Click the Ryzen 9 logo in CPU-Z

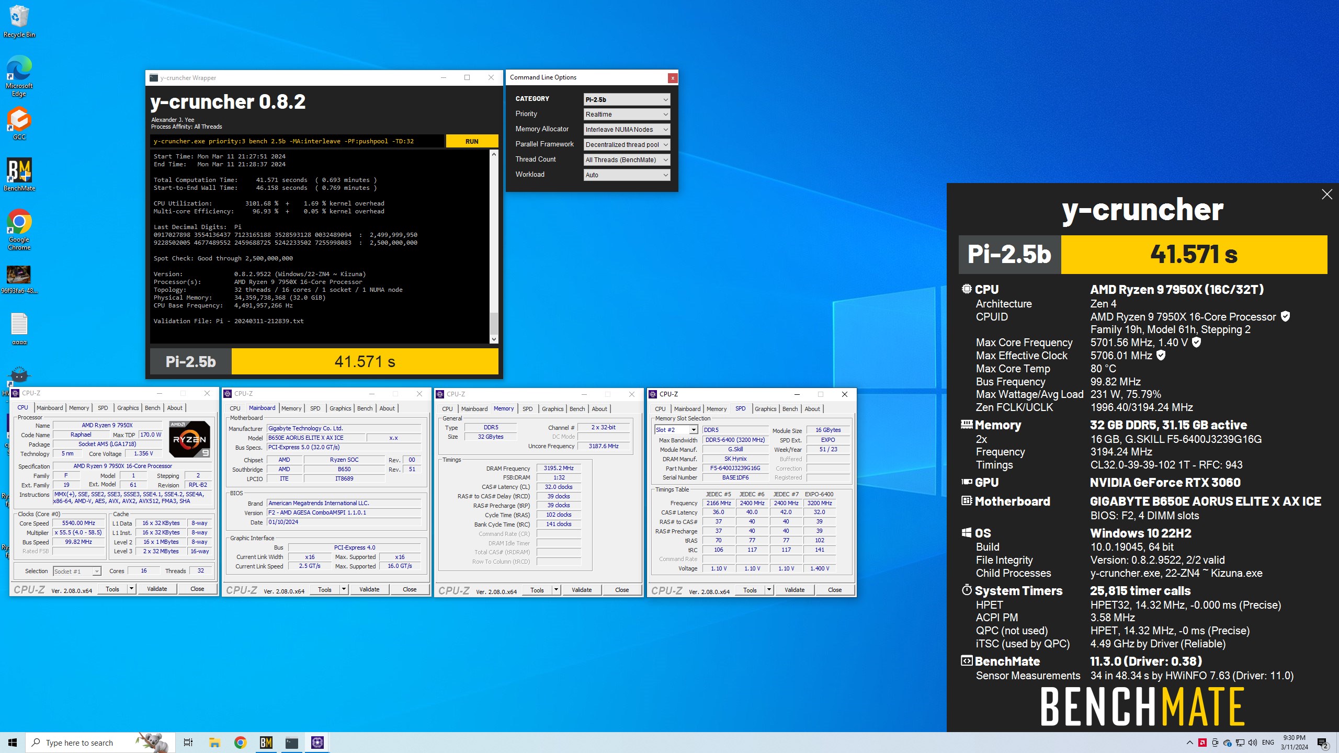point(189,439)
